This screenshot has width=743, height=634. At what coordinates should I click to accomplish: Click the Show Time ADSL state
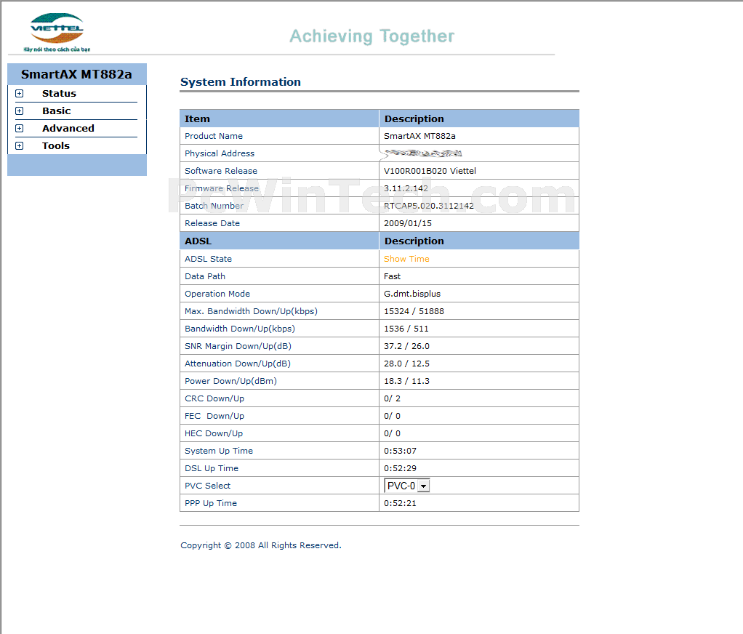(406, 259)
